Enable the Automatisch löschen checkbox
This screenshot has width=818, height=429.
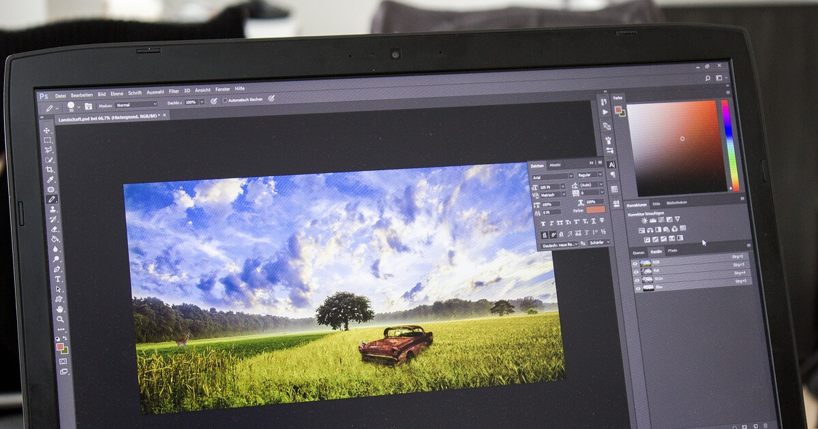[x=225, y=100]
